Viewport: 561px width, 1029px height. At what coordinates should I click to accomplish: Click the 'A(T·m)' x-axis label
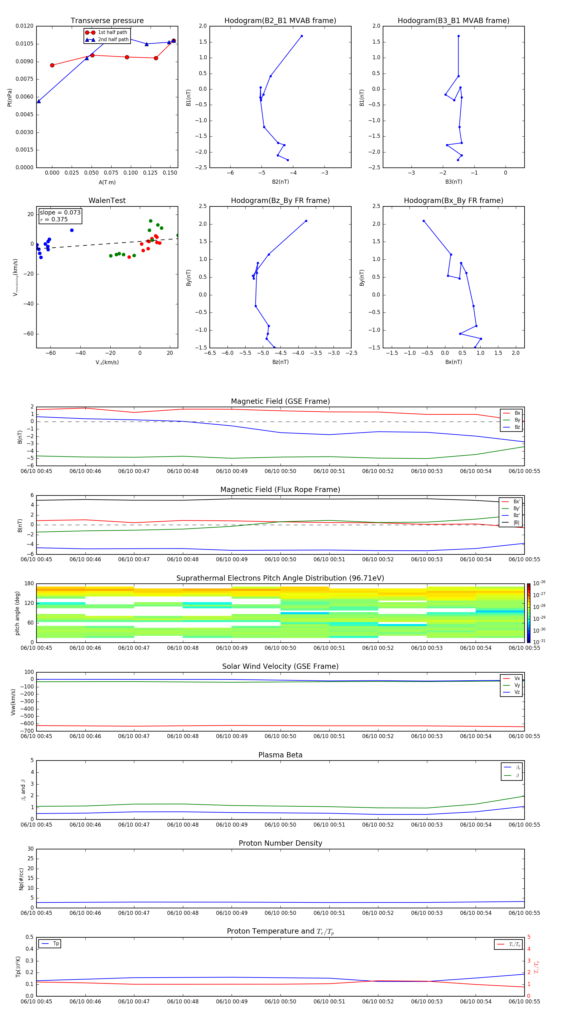(107, 182)
